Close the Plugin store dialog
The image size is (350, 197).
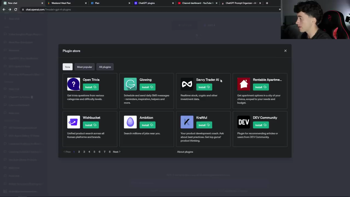click(285, 51)
